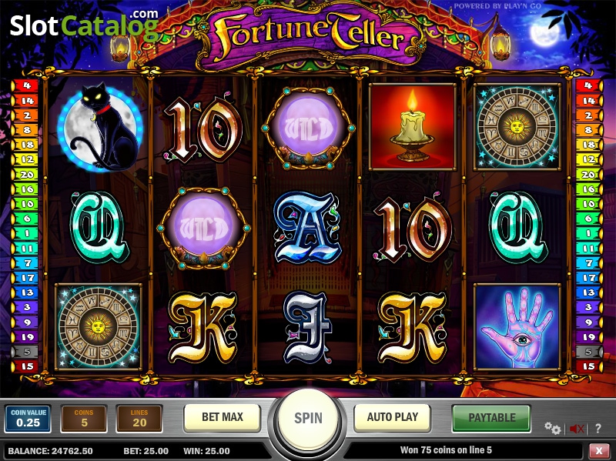Click the crystal ball wild on top row

coord(309,129)
